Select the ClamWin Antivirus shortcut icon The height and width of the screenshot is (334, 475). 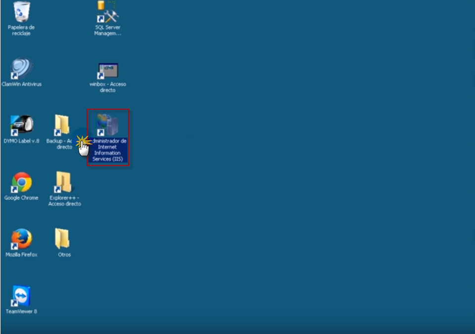click(21, 69)
